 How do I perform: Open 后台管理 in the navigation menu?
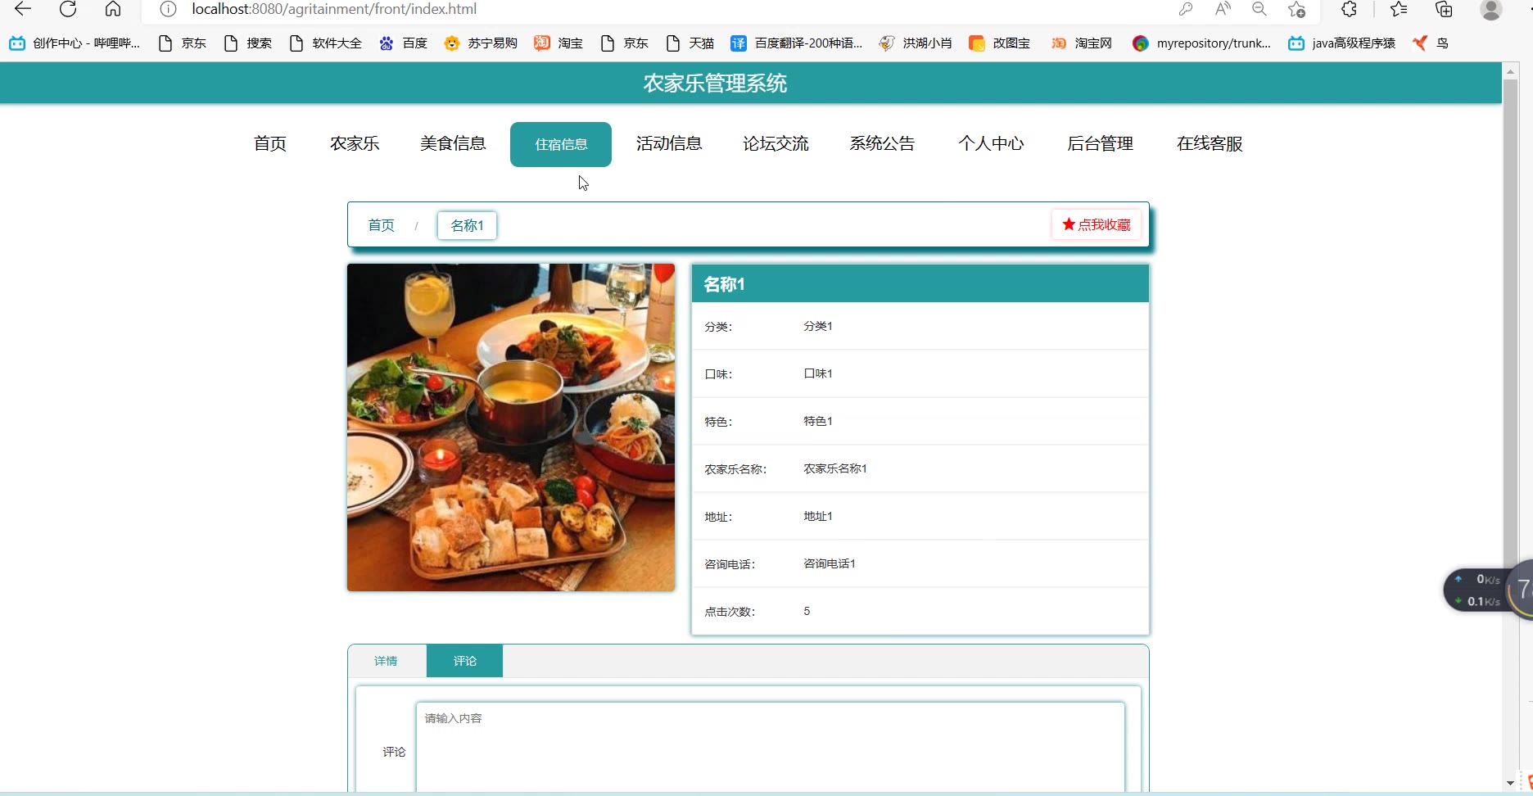1100,144
